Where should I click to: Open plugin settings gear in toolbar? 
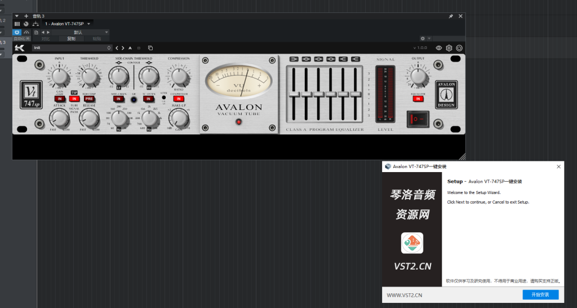pyautogui.click(x=449, y=48)
